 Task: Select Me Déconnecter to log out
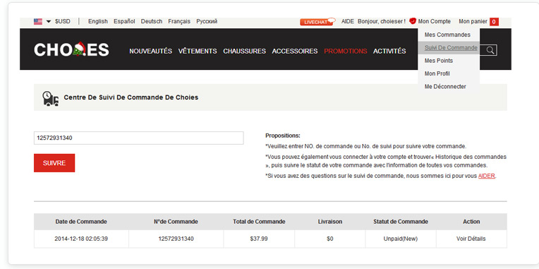click(x=445, y=87)
